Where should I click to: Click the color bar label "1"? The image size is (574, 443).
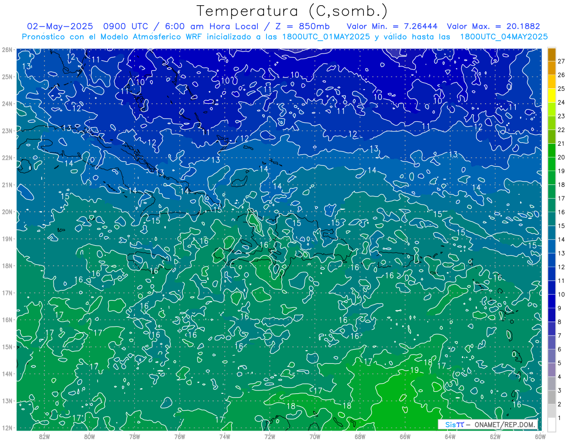point(560,419)
